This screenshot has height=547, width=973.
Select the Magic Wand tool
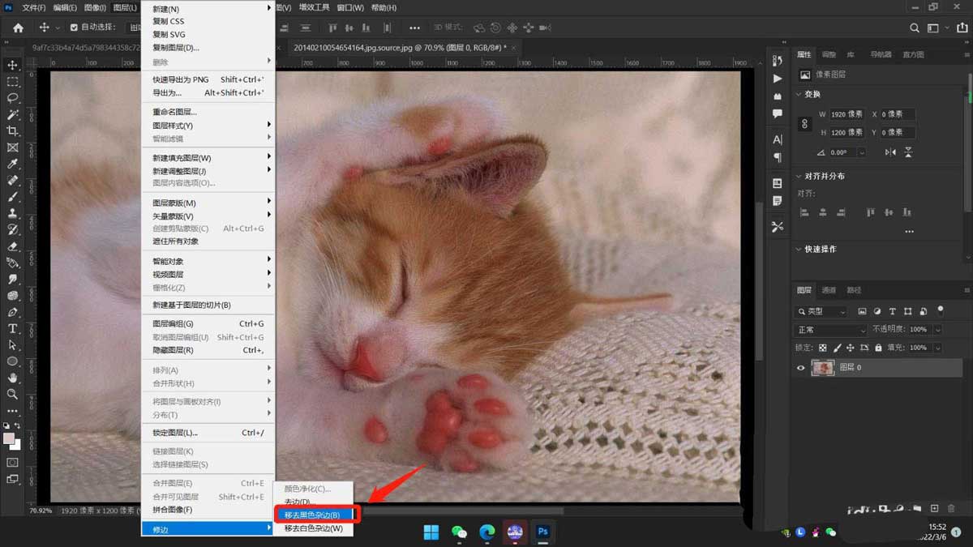click(x=13, y=115)
